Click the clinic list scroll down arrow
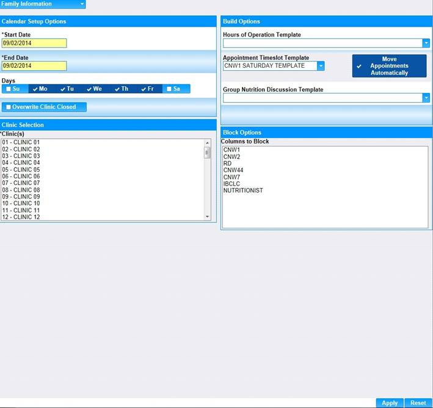433x408 pixels. [207, 217]
